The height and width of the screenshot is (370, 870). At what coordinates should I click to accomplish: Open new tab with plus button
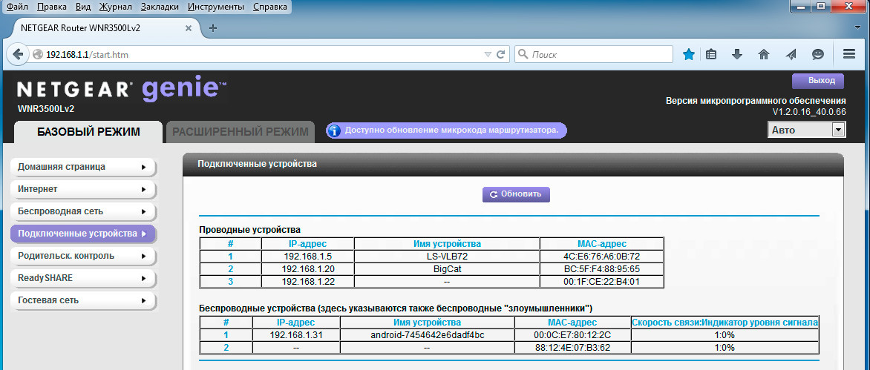(213, 28)
